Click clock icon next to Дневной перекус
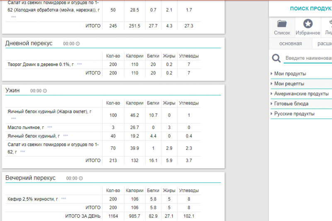This screenshot has height=221, width=332. (x=78, y=44)
